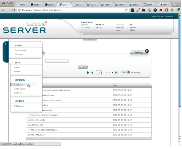Go to next log page

click(112, 73)
